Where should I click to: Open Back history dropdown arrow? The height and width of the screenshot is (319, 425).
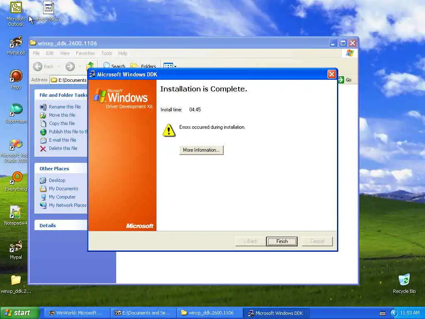click(x=59, y=66)
